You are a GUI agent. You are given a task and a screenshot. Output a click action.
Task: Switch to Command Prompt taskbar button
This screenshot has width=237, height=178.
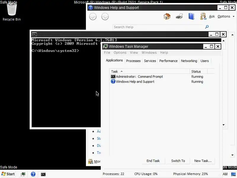click(43, 174)
